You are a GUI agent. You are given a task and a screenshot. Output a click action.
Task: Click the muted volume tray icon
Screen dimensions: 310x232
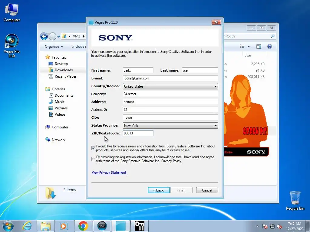click(279, 226)
